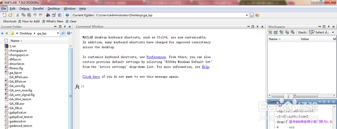Open the File menu
337x129 pixels.
pos(4,8)
